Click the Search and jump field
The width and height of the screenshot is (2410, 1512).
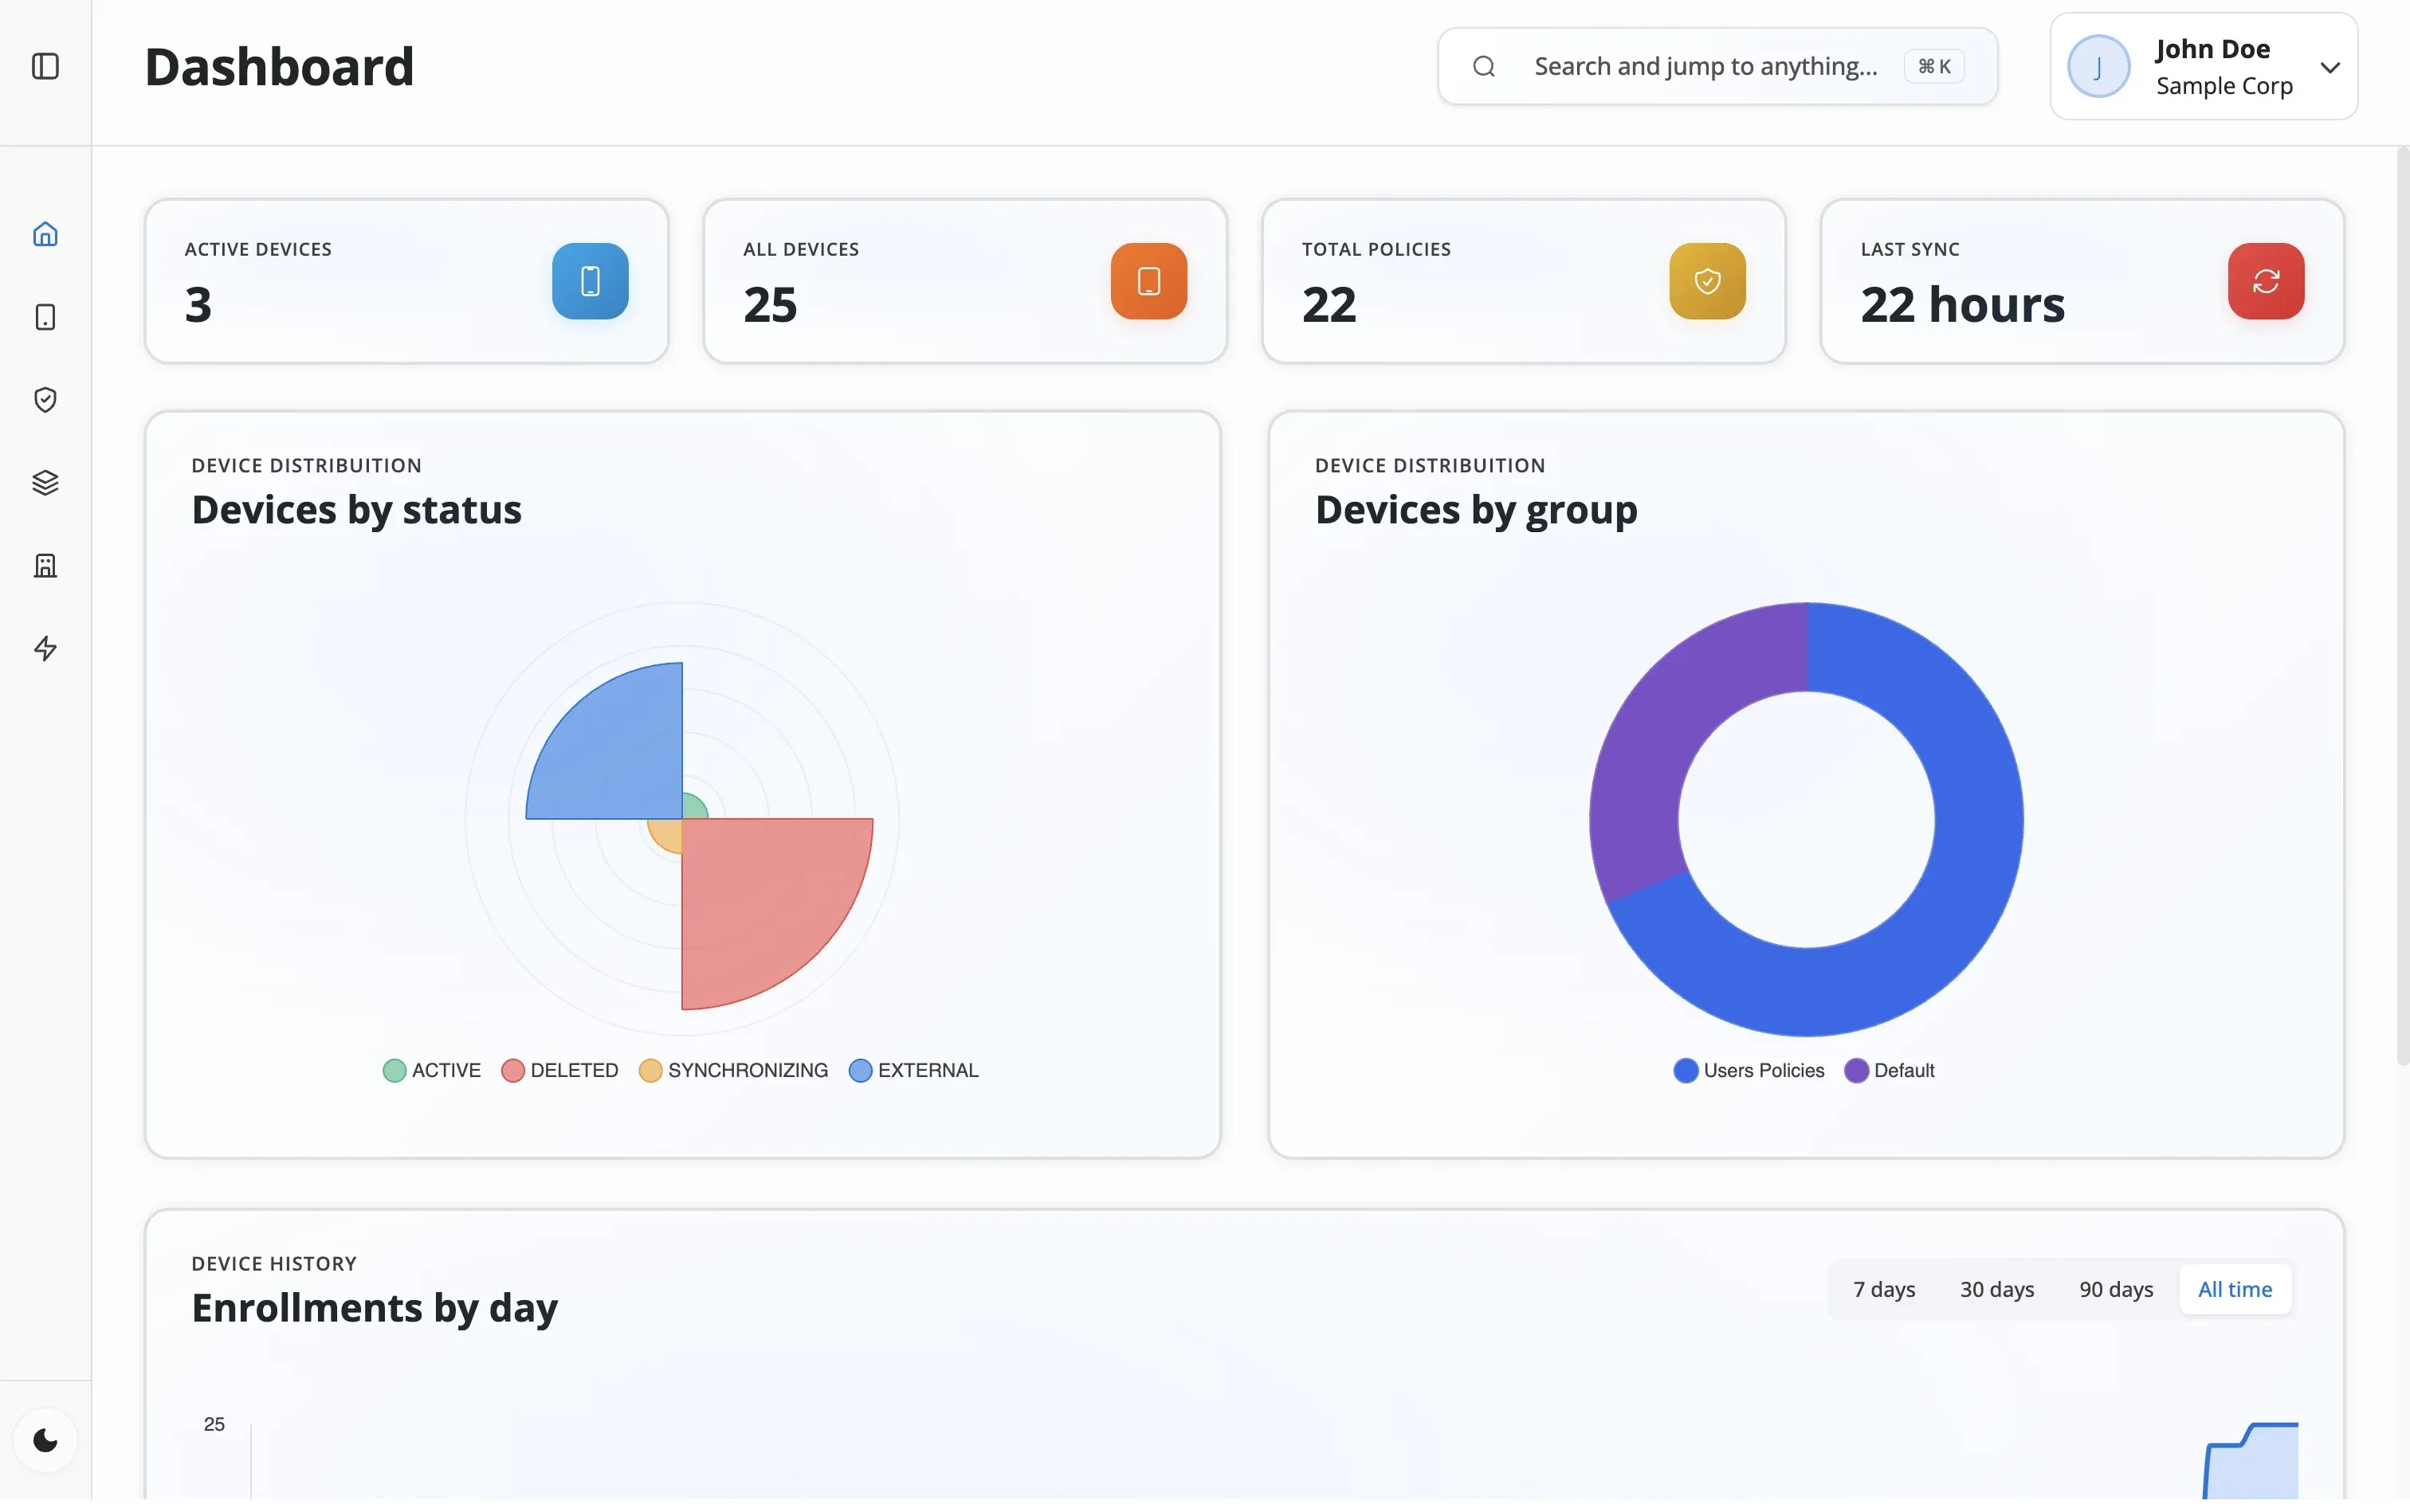pyautogui.click(x=1705, y=66)
